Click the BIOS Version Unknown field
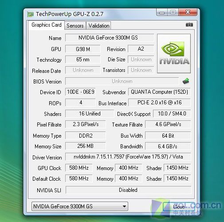Viewport: 224px width, 222px height. point(122,81)
